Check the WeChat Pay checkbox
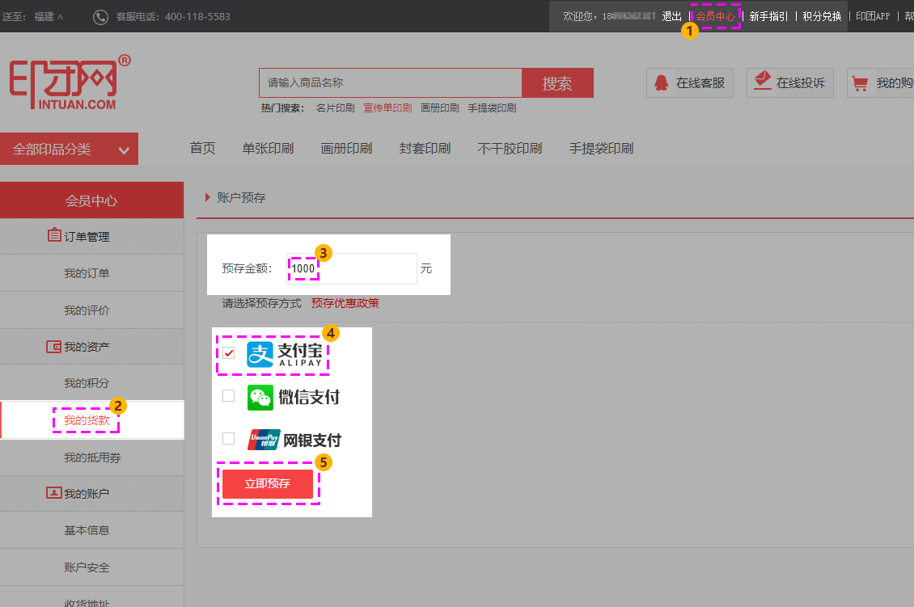Viewport: 914px width, 607px height. [x=229, y=396]
